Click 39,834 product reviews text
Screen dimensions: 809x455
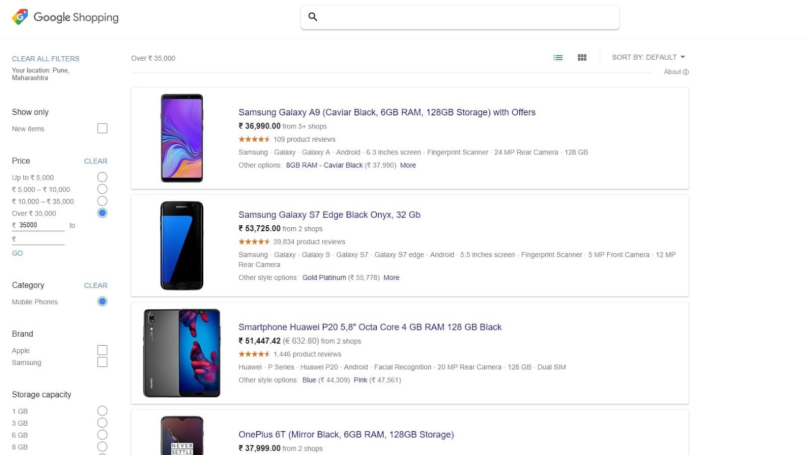pos(309,242)
